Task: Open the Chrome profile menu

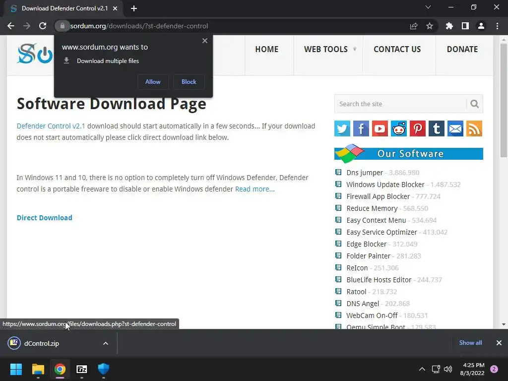Action: [x=481, y=26]
